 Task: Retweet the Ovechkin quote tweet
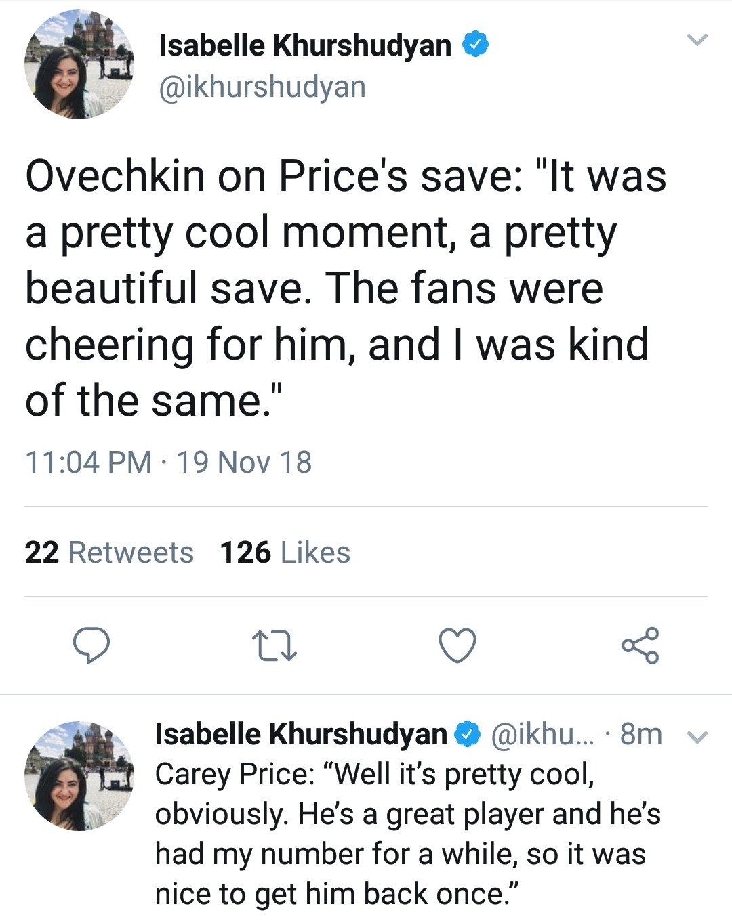(274, 645)
